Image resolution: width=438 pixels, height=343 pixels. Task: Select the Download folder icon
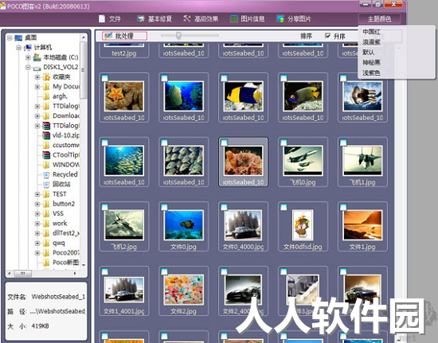pos(46,115)
